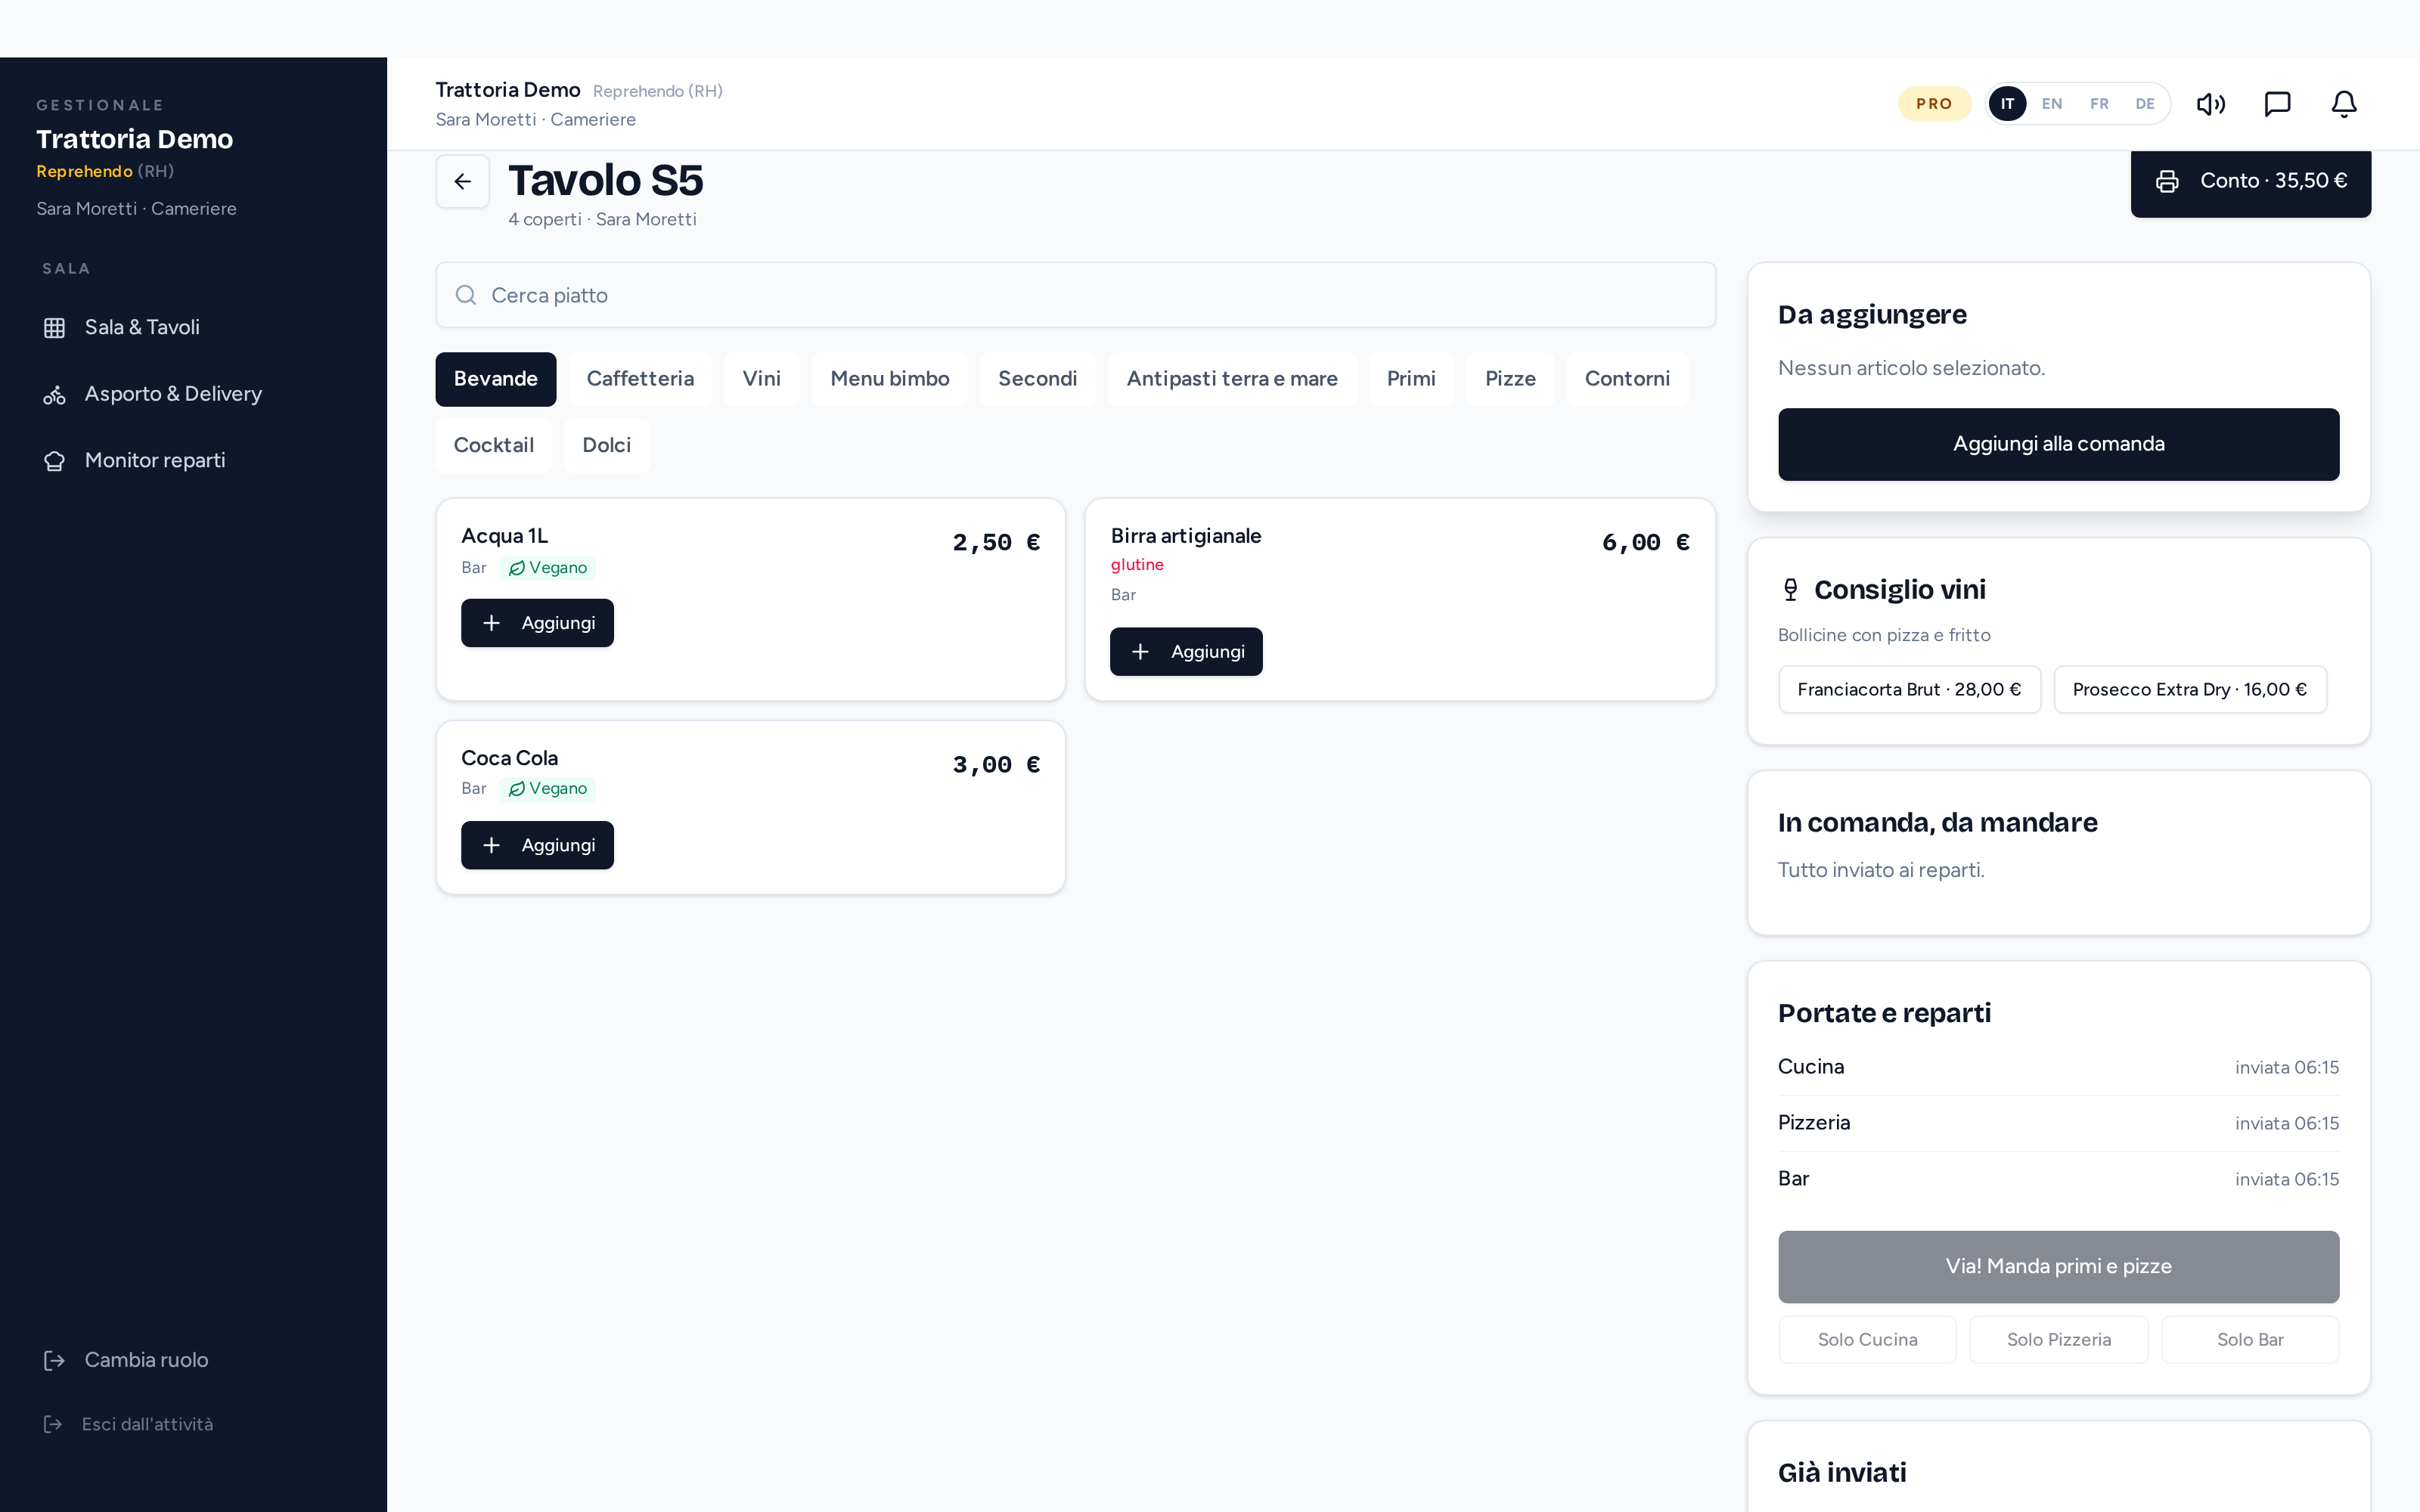Open the chat messages icon

click(2277, 104)
